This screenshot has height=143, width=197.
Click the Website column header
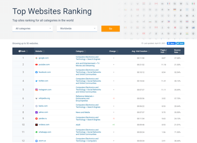pos(39,51)
